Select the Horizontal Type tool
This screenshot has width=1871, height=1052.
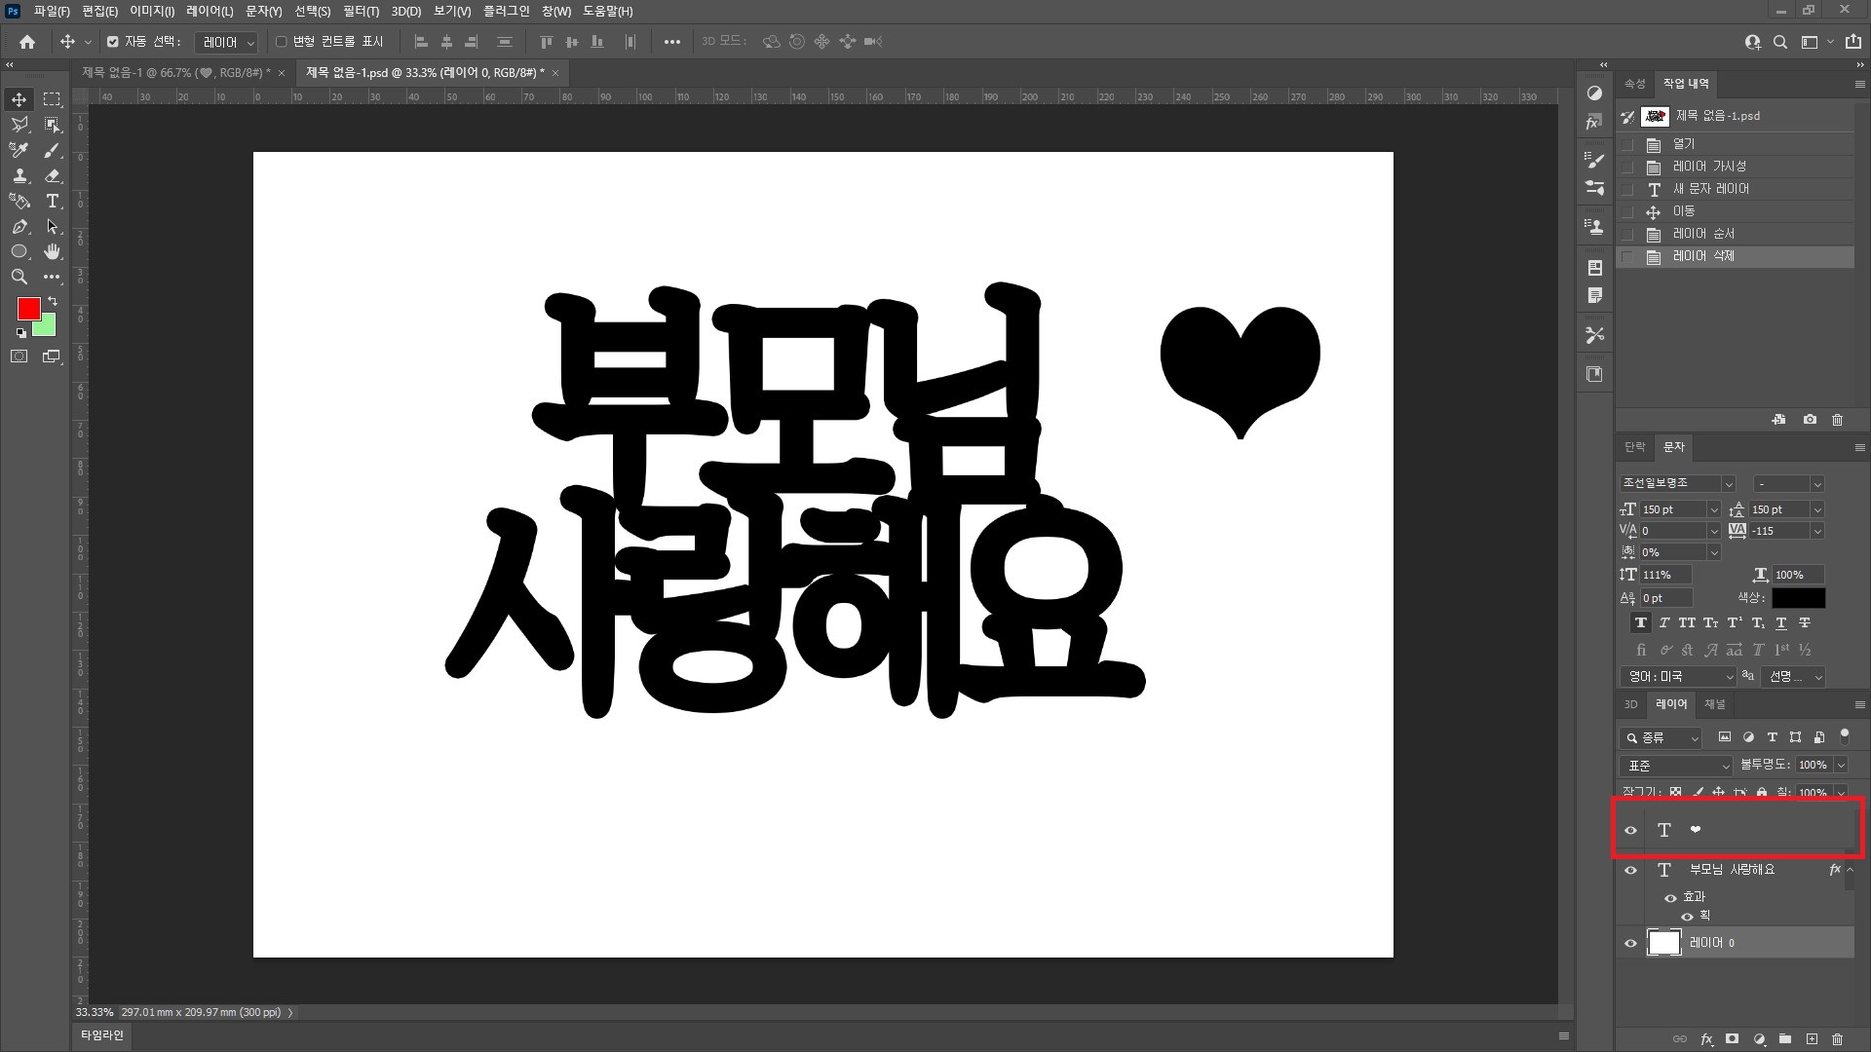tap(53, 201)
